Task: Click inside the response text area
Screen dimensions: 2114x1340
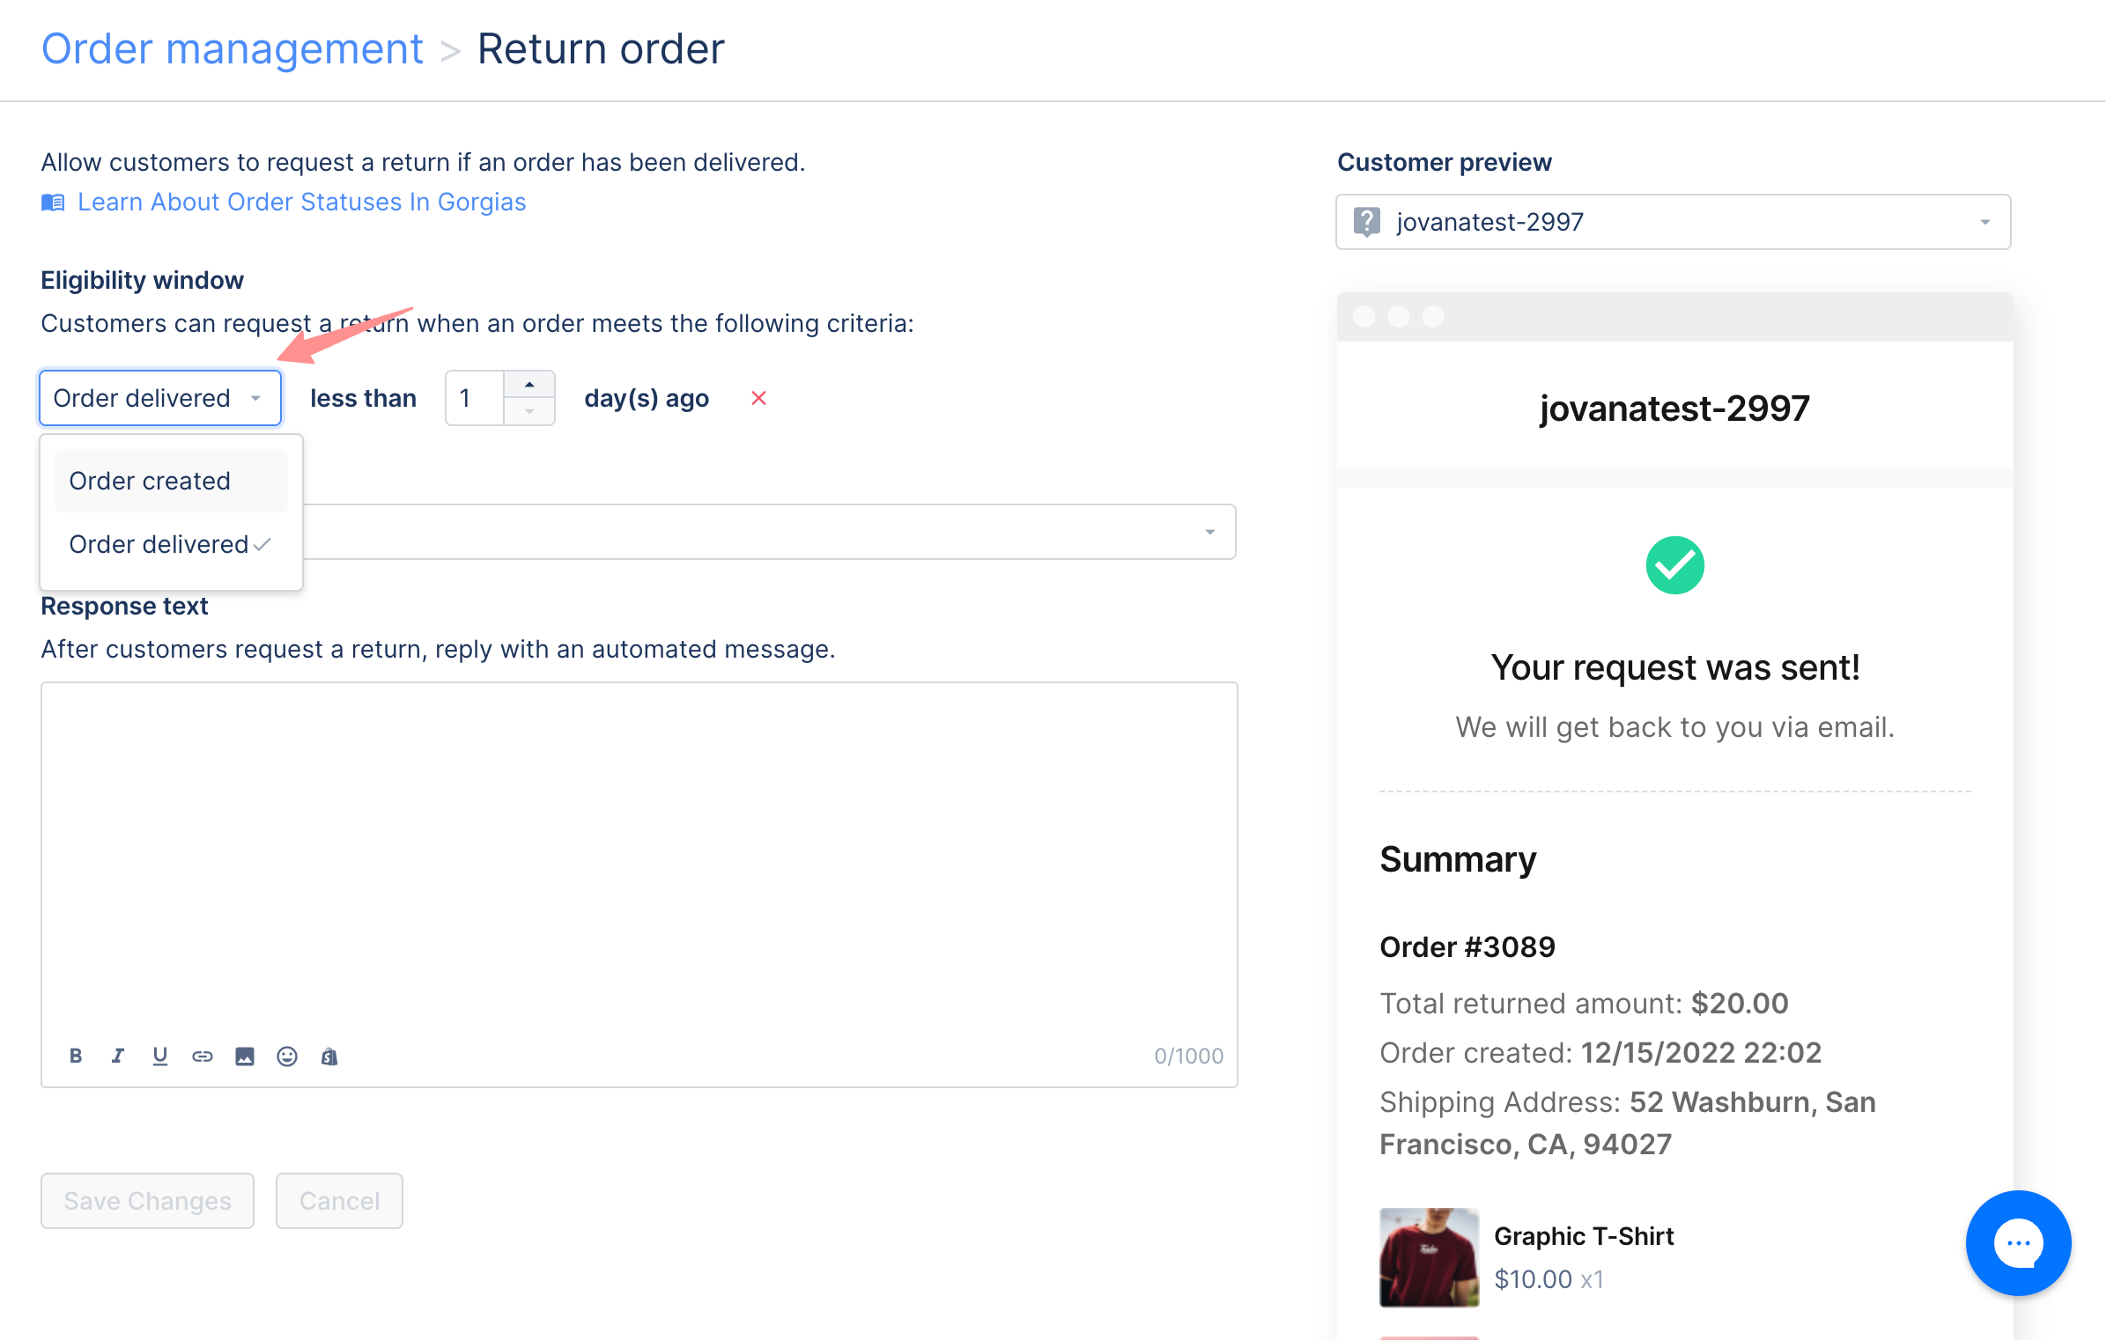Action: click(x=639, y=858)
